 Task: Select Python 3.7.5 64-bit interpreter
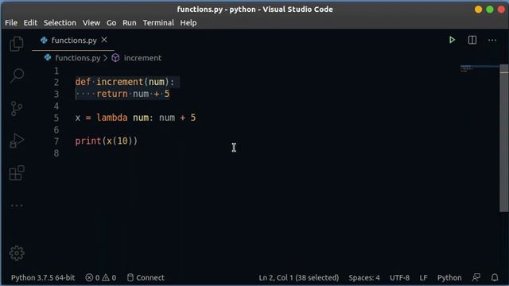tap(43, 277)
